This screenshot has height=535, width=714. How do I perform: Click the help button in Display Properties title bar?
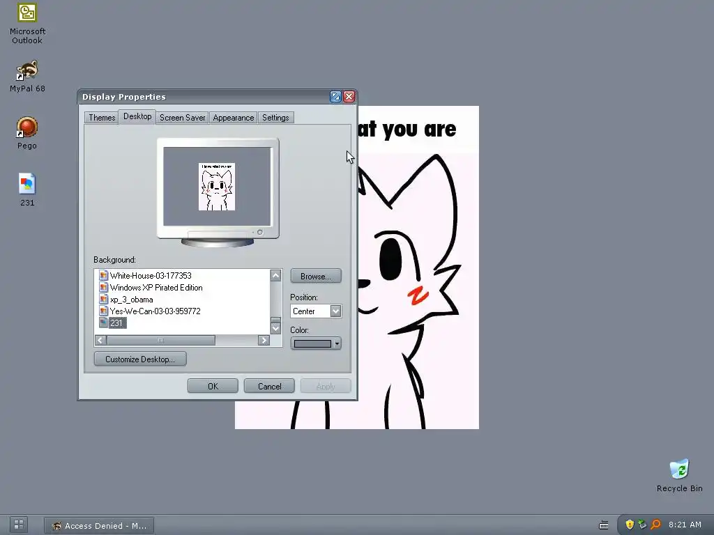pyautogui.click(x=335, y=96)
